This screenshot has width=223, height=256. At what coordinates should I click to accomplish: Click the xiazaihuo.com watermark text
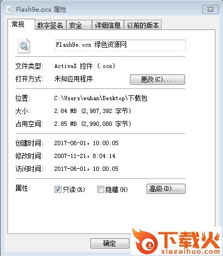click(190, 252)
